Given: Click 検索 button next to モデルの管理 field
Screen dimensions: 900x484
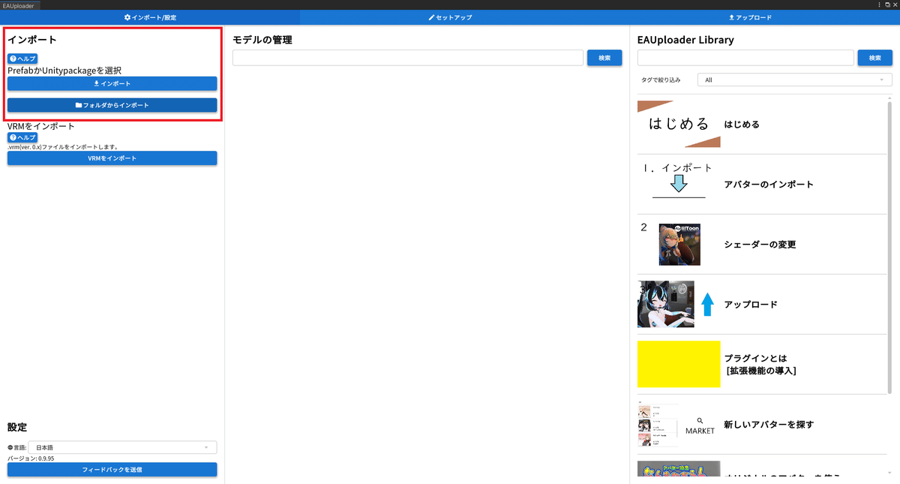Looking at the screenshot, I should (x=604, y=58).
